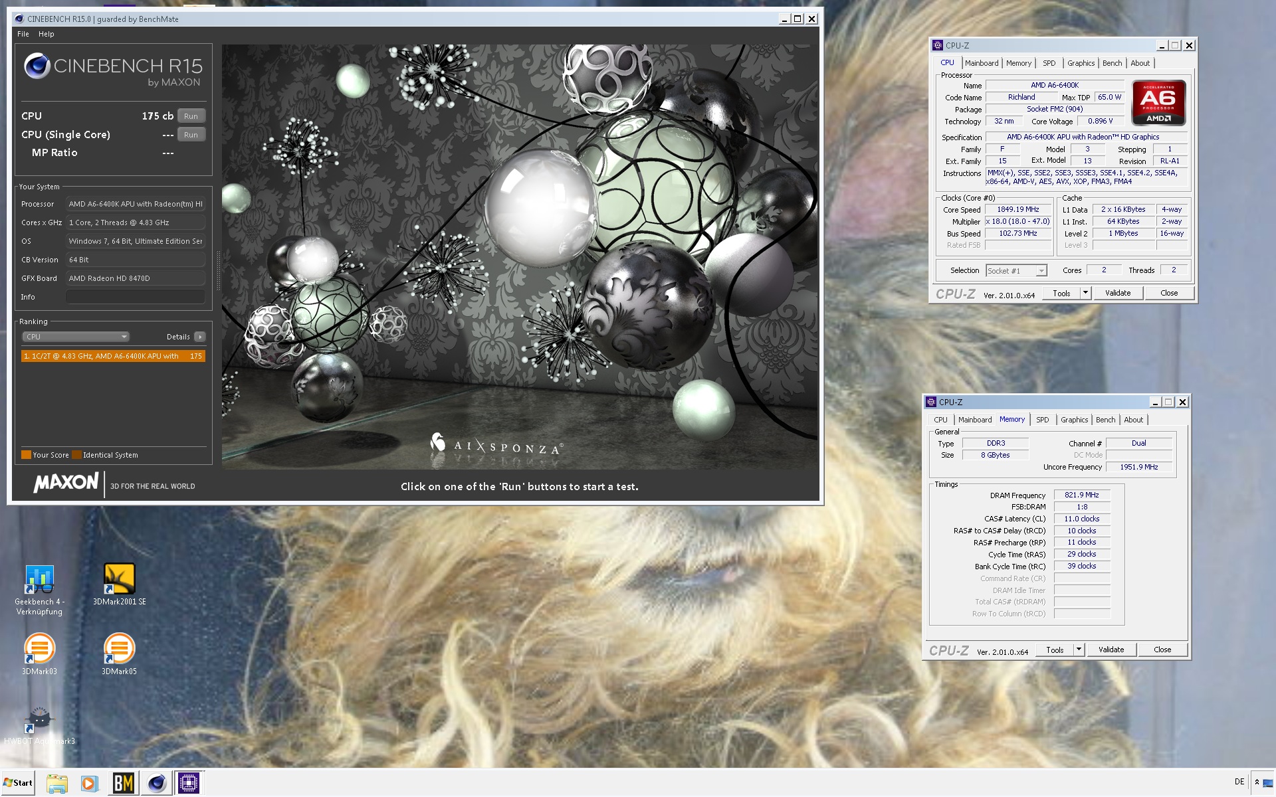
Task: Click the AMD A6 processor logo
Action: (1158, 103)
